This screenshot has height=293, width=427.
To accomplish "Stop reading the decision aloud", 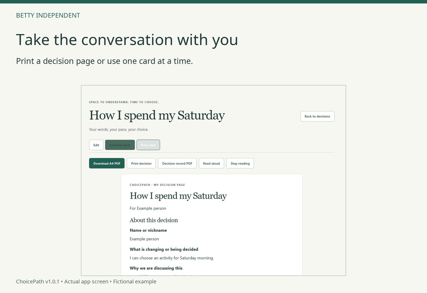I will [240, 163].
